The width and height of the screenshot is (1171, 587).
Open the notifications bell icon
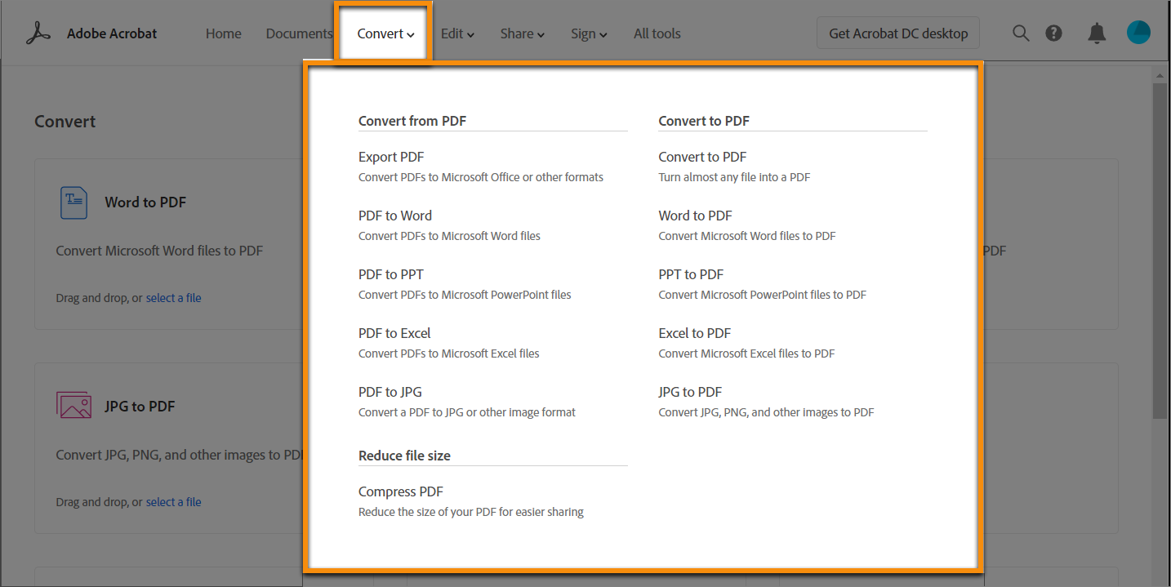click(1097, 33)
